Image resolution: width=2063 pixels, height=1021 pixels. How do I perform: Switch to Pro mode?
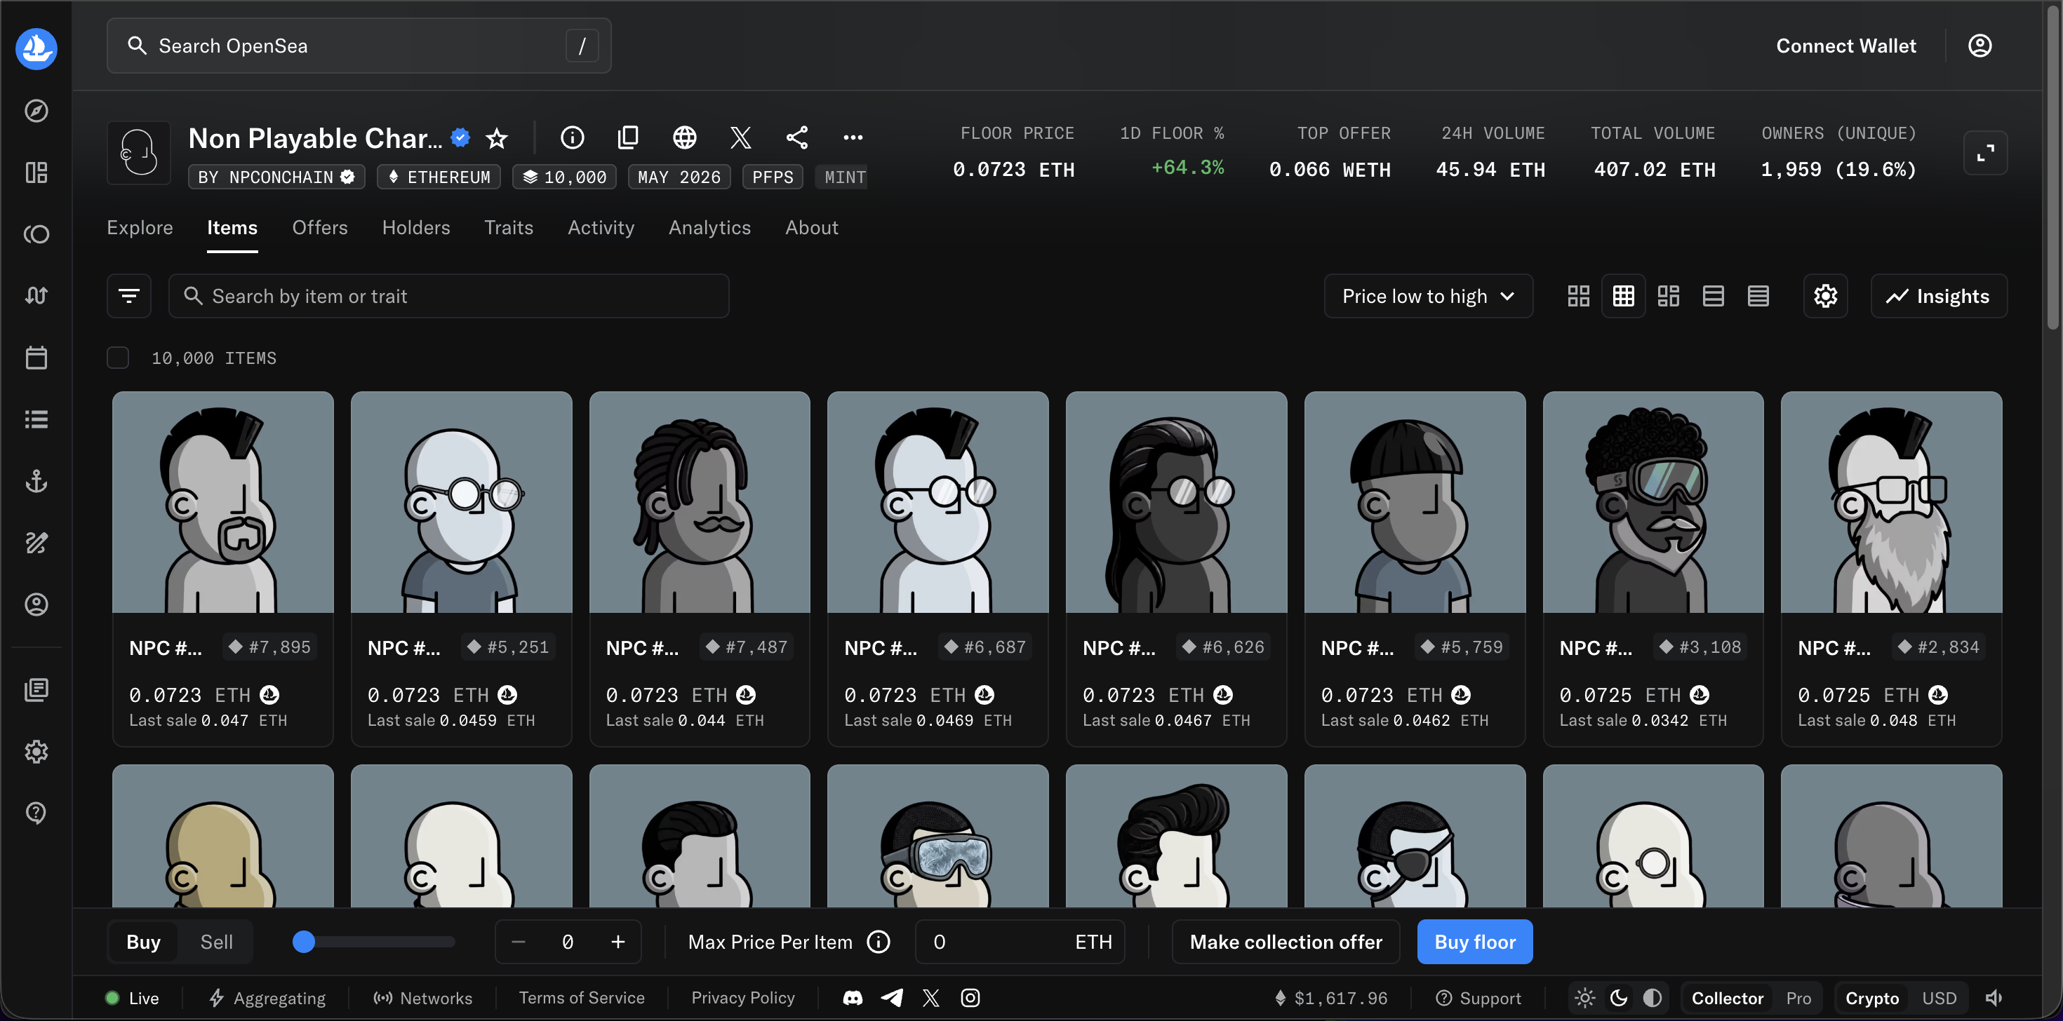[1798, 998]
